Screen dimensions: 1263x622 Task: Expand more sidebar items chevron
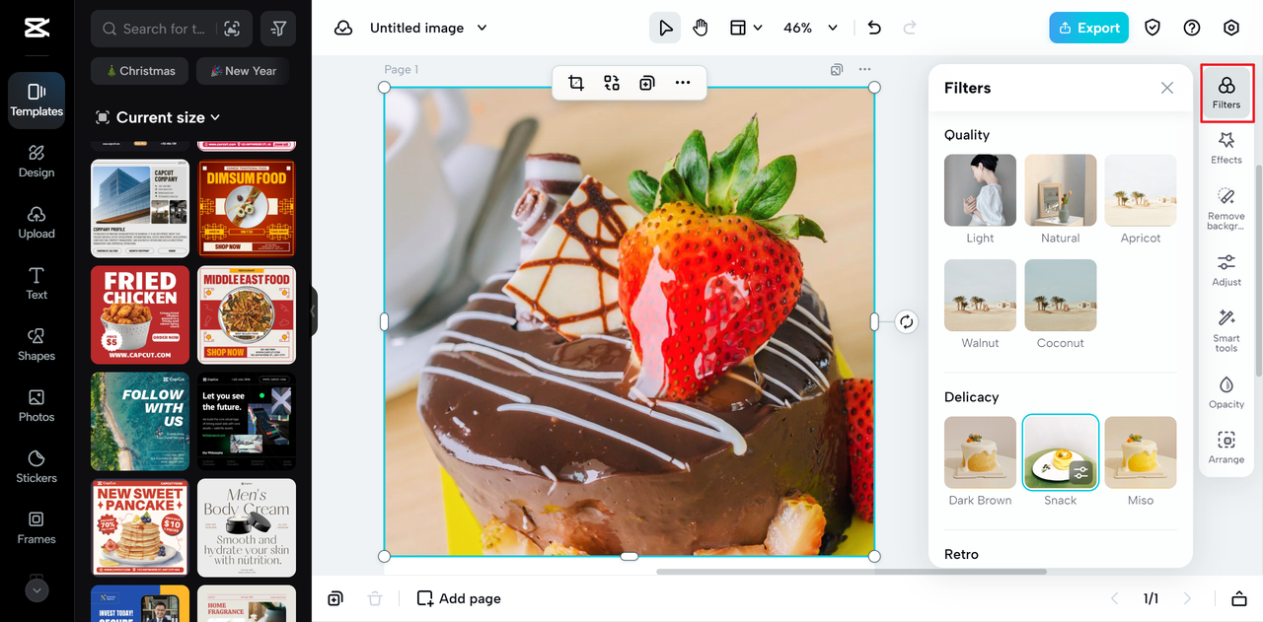point(37,590)
